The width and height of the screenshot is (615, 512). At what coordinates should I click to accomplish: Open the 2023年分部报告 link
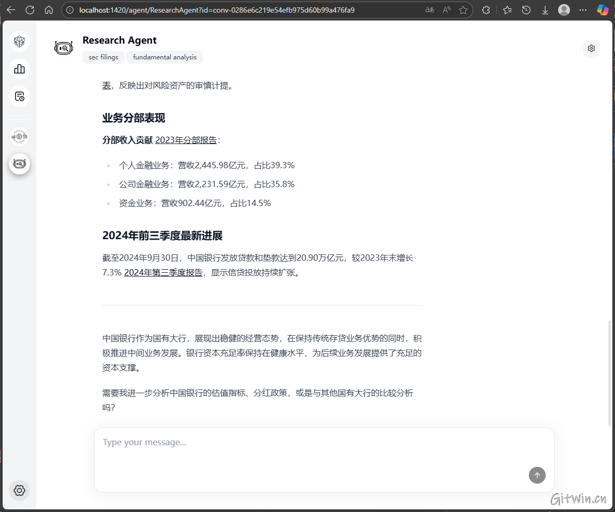click(186, 140)
